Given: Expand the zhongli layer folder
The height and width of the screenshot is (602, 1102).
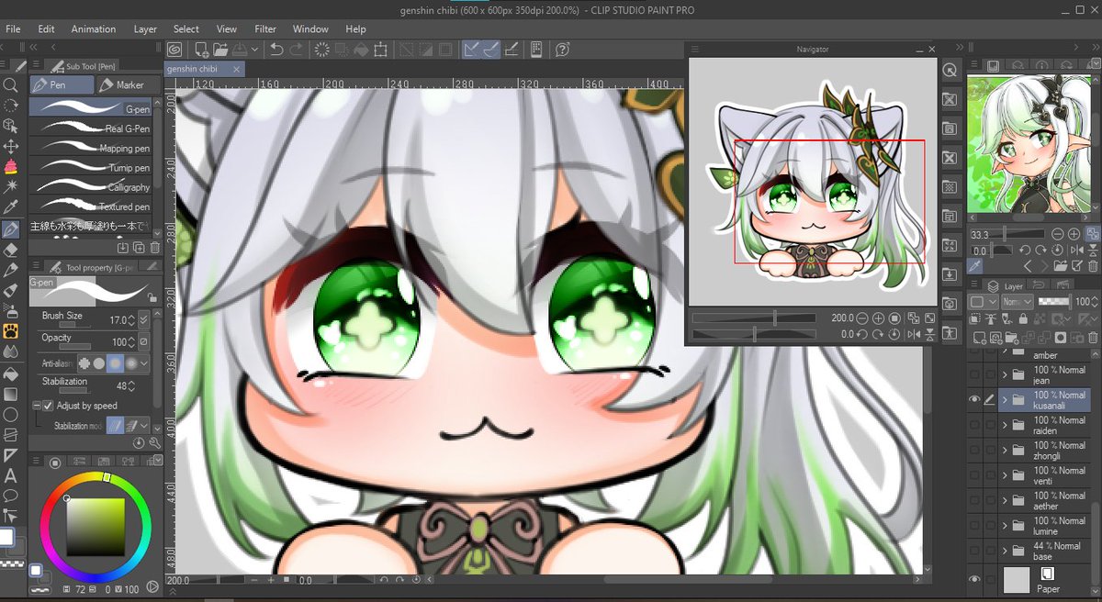Looking at the screenshot, I should (x=1005, y=450).
